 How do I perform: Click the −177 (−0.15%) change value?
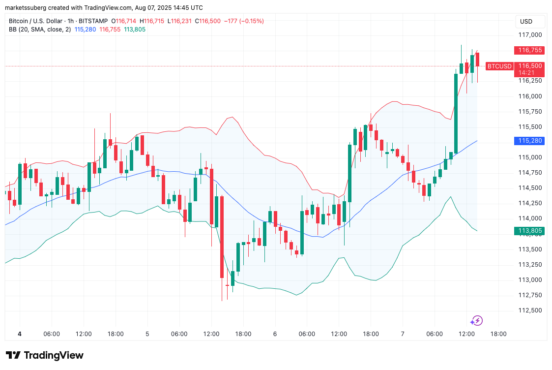[x=244, y=21]
